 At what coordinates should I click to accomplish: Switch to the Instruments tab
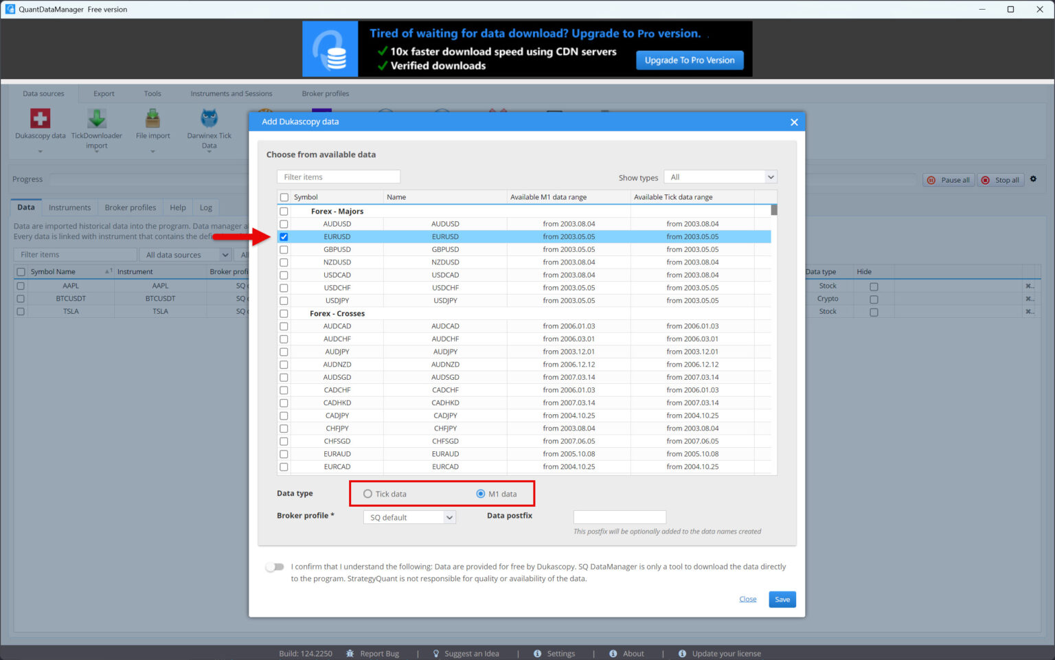[69, 207]
